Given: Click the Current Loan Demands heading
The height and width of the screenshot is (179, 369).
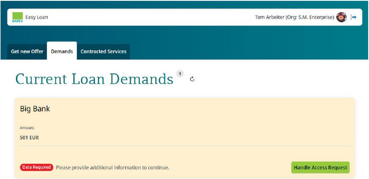Looking at the screenshot, I should pyautogui.click(x=94, y=79).
